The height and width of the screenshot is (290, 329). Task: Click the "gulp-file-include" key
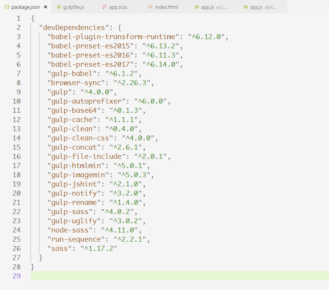tap(86, 157)
